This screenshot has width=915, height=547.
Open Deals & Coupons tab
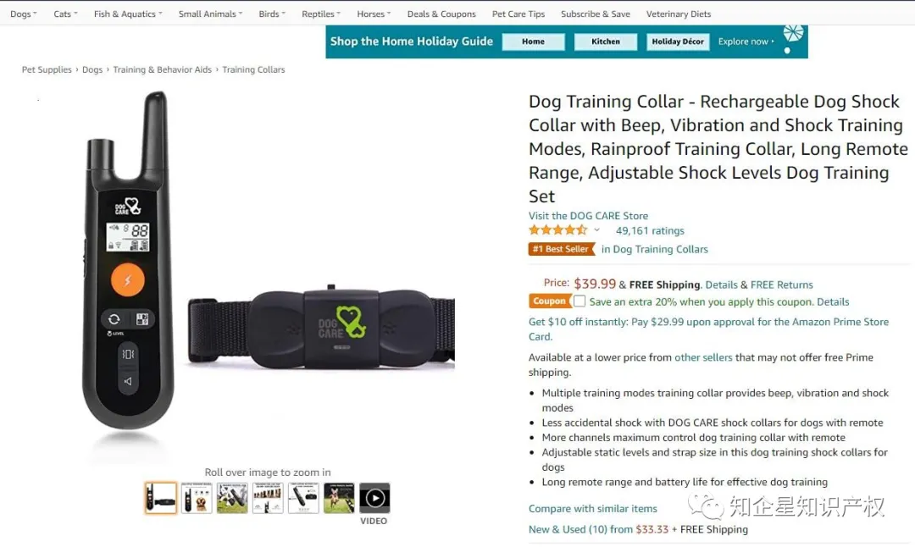[441, 14]
